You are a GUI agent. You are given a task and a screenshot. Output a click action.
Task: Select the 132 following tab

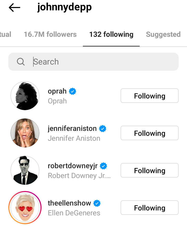coord(111,34)
